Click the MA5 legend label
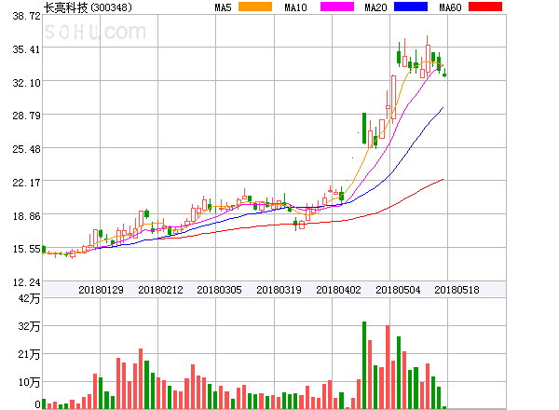559x410 pixels. point(223,7)
